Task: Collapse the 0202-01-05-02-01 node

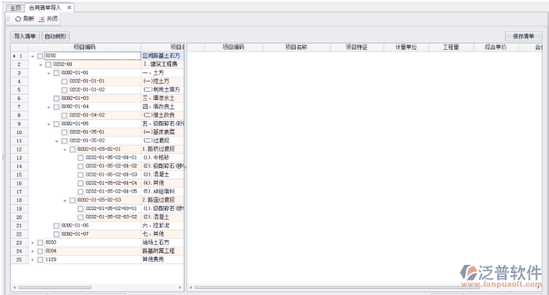Action: pyautogui.click(x=65, y=150)
